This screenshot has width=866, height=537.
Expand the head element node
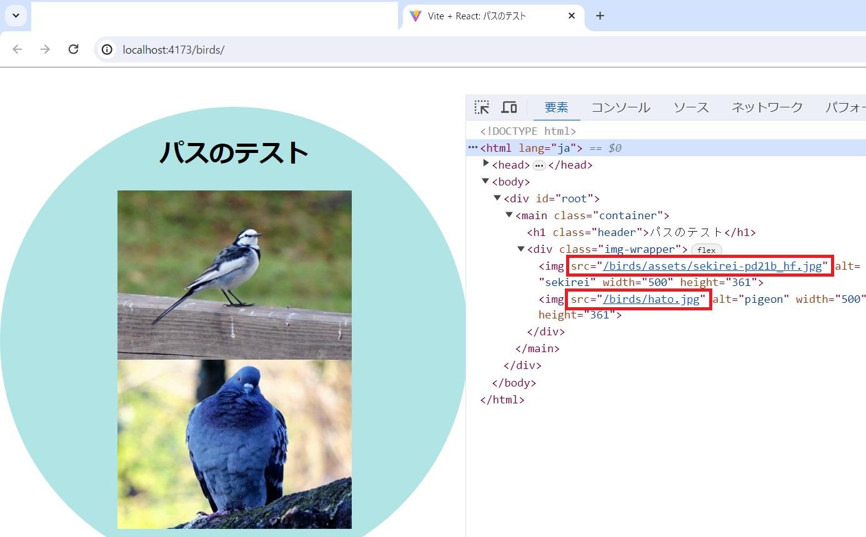[x=485, y=164]
